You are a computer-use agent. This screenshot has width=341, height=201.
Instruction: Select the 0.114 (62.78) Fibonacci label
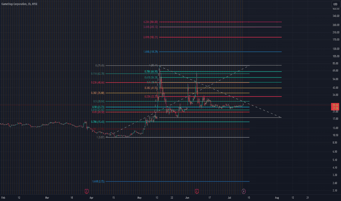click(x=98, y=74)
